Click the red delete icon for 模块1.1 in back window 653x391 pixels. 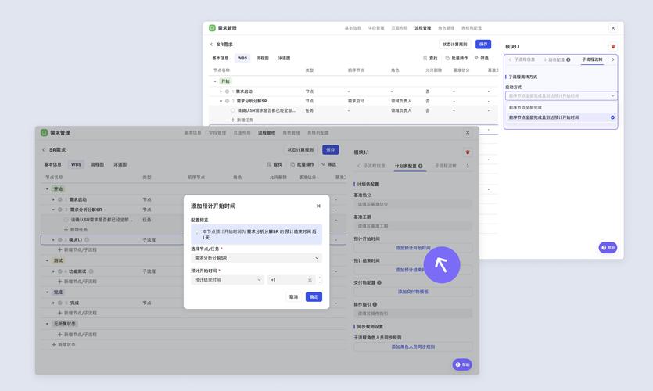(613, 47)
